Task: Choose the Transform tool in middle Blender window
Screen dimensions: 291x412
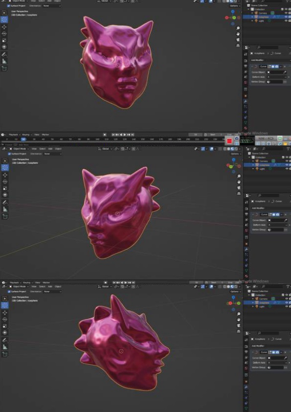Action: [x=5, y=195]
